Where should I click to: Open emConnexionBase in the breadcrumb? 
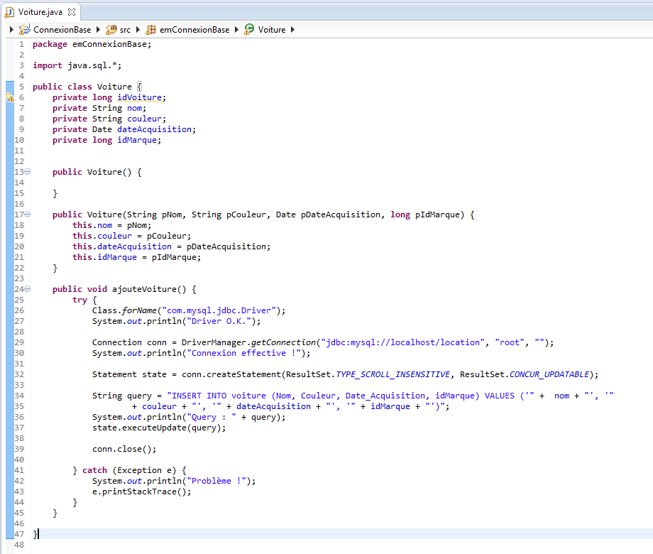click(194, 30)
